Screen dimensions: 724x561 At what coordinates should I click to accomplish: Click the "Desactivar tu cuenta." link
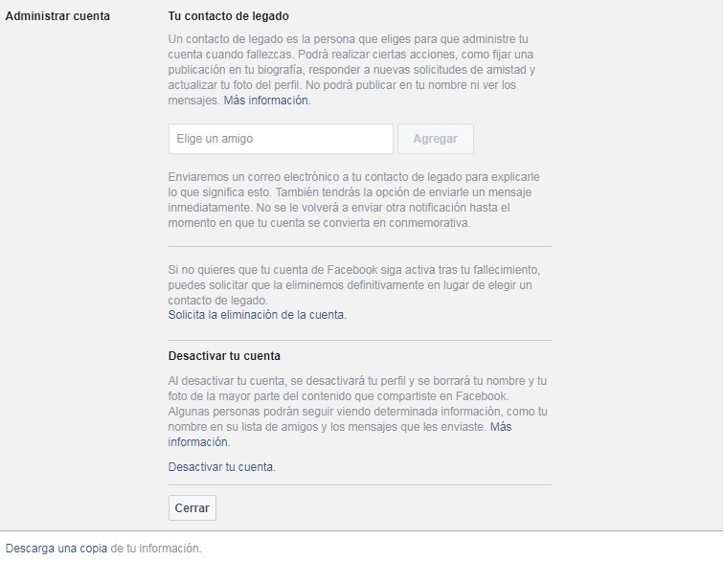point(221,467)
